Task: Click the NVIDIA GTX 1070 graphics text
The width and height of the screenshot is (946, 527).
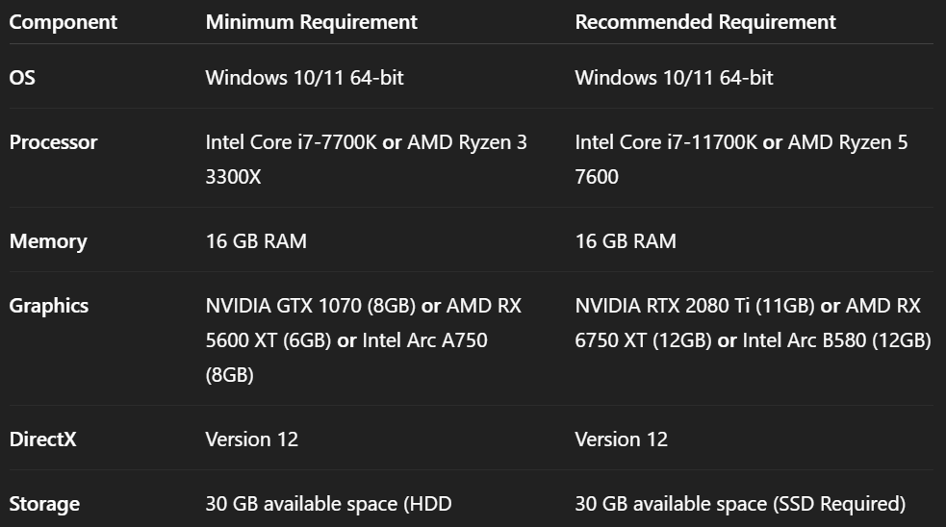Action: point(310,306)
